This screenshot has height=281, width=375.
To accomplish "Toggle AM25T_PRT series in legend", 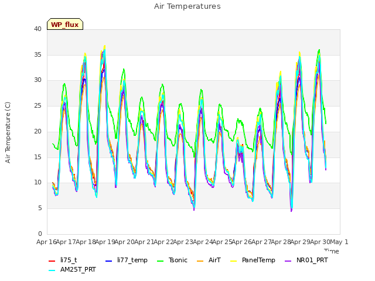I will (x=72, y=270).
